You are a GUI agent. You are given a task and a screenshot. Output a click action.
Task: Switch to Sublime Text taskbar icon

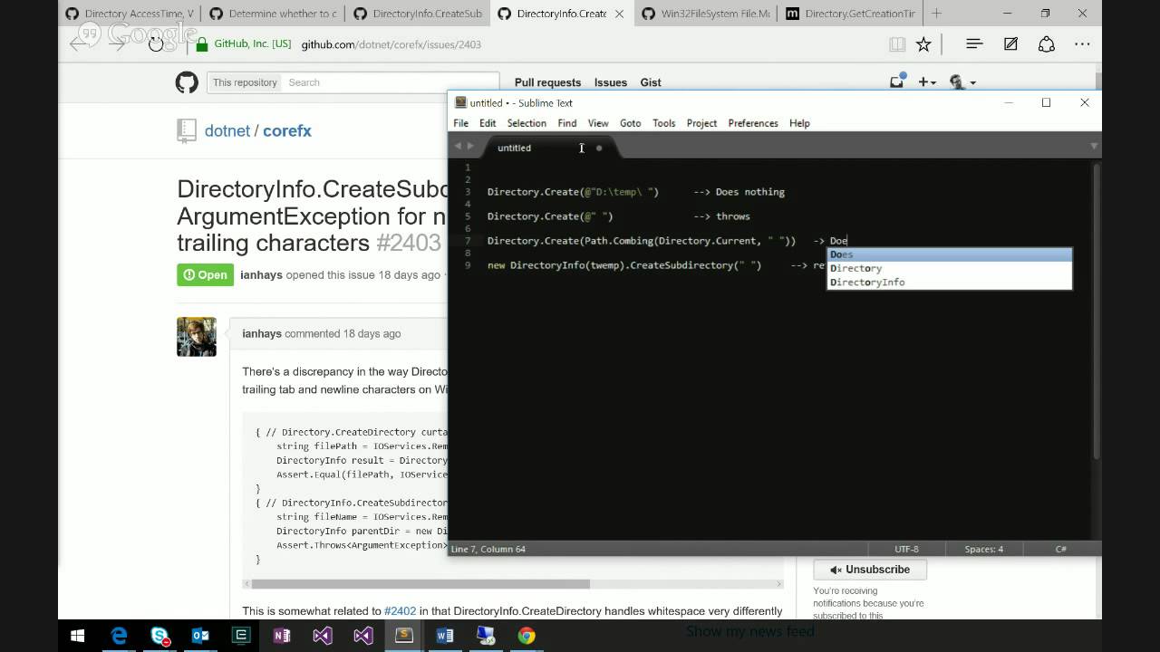coord(404,636)
